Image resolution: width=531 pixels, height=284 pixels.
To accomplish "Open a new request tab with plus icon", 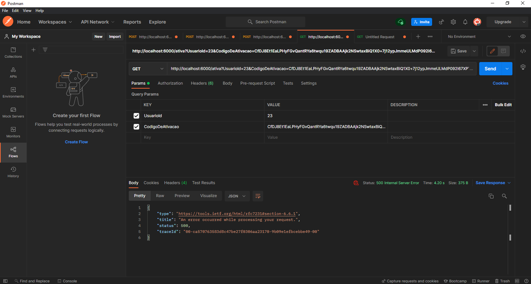I will [x=418, y=36].
